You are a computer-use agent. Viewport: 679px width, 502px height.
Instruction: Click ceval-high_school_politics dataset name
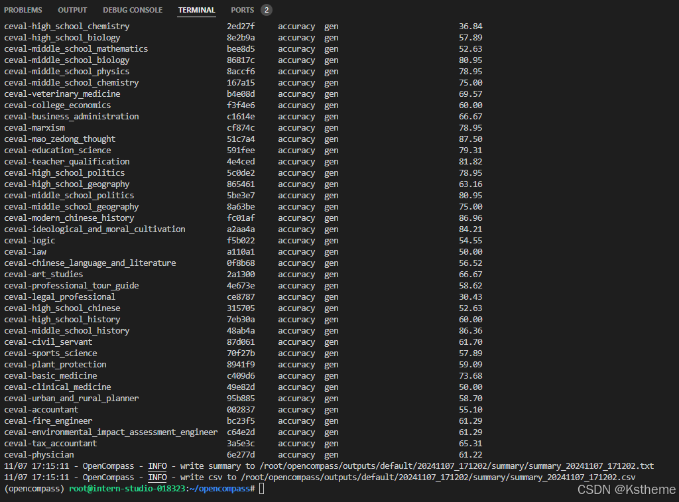pos(64,173)
